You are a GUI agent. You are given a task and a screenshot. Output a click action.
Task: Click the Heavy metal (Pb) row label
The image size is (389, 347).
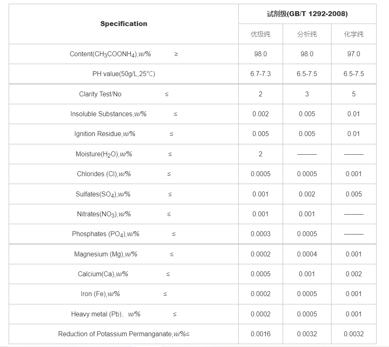point(106,314)
